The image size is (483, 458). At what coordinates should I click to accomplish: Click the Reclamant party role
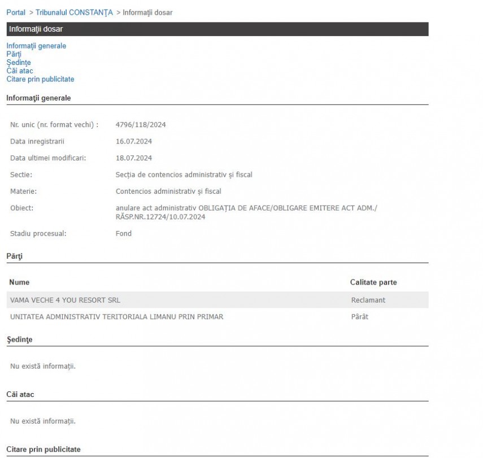[368, 300]
